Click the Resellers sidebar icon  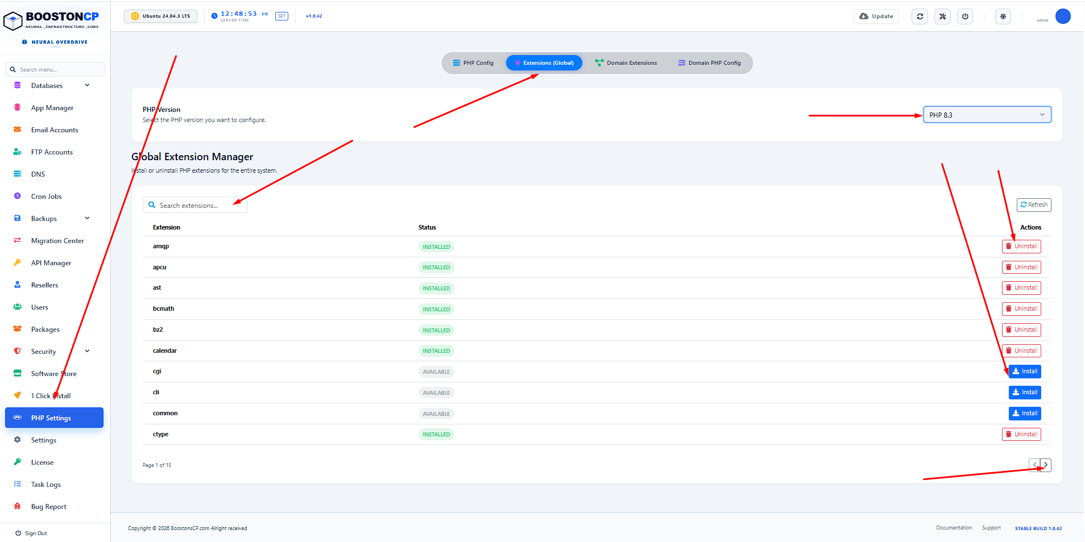pyautogui.click(x=18, y=285)
